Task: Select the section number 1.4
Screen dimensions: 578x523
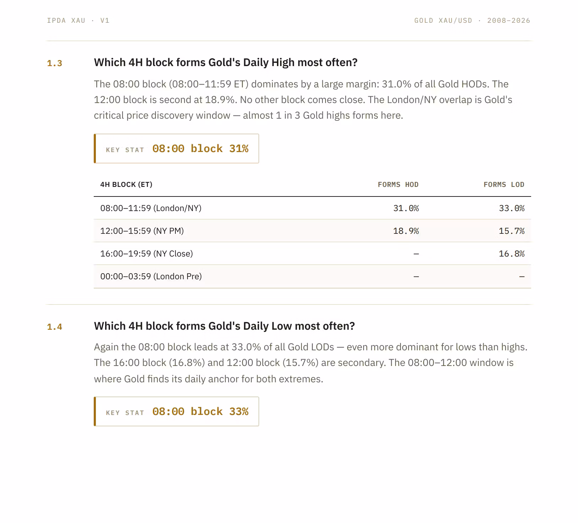Action: click(55, 327)
